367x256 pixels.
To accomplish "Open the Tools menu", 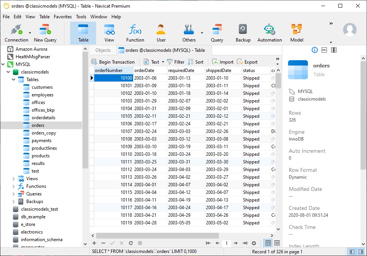I will tap(81, 17).
